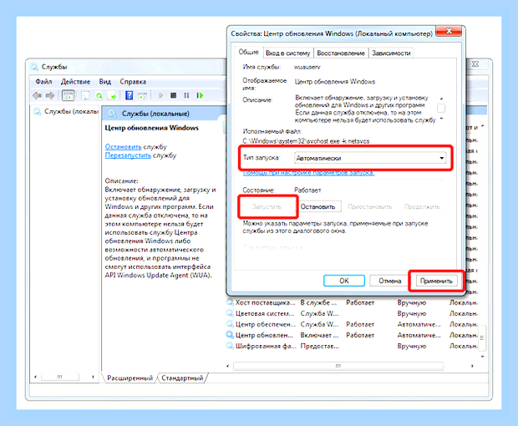Open the Тип запуска dropdown
518x426 pixels.
[x=370, y=158]
